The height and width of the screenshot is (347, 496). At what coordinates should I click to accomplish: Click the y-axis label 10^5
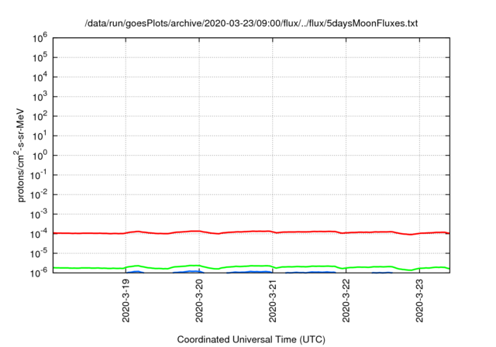point(40,57)
